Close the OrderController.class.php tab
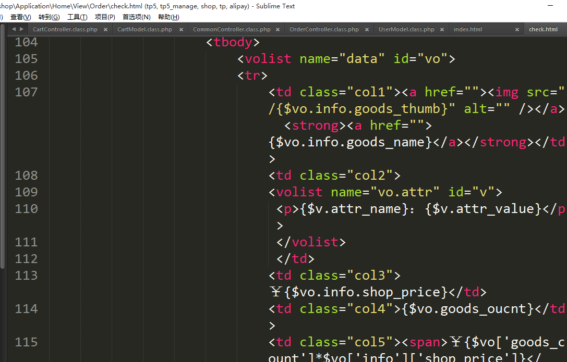This screenshot has width=567, height=362. [x=367, y=30]
